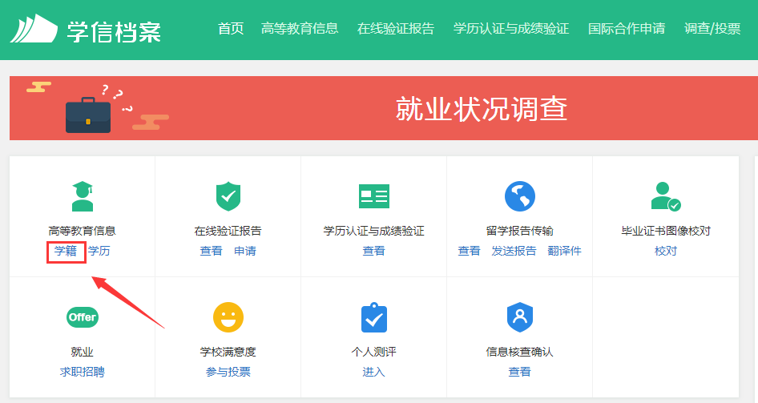Click the clipboard check icon for 个人测评
This screenshot has height=403, width=758.
click(373, 317)
